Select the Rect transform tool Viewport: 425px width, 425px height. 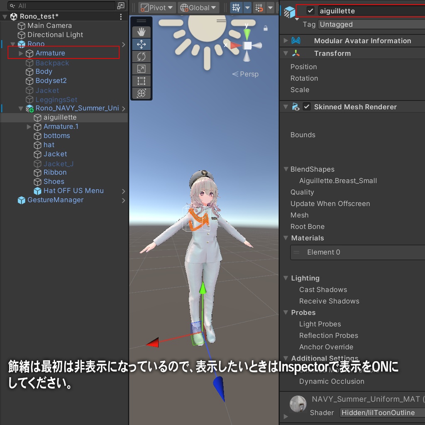tap(141, 81)
